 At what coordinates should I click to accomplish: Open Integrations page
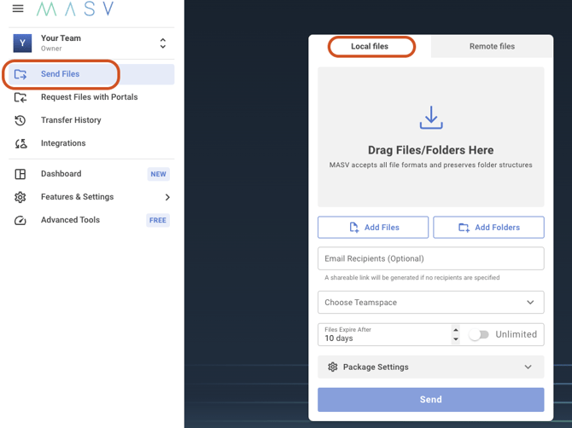point(63,143)
